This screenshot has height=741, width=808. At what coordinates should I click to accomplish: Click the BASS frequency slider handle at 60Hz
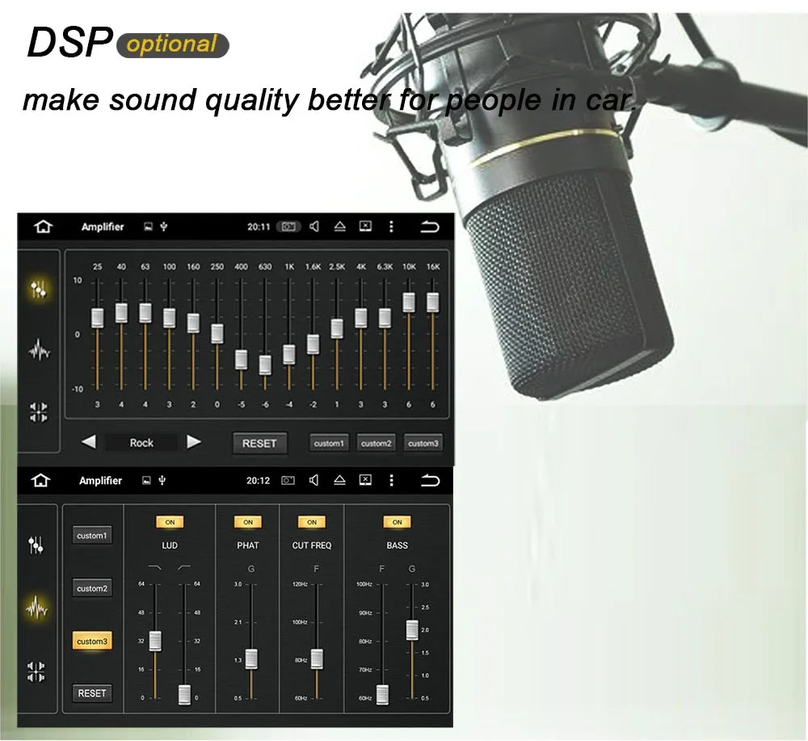click(x=382, y=695)
